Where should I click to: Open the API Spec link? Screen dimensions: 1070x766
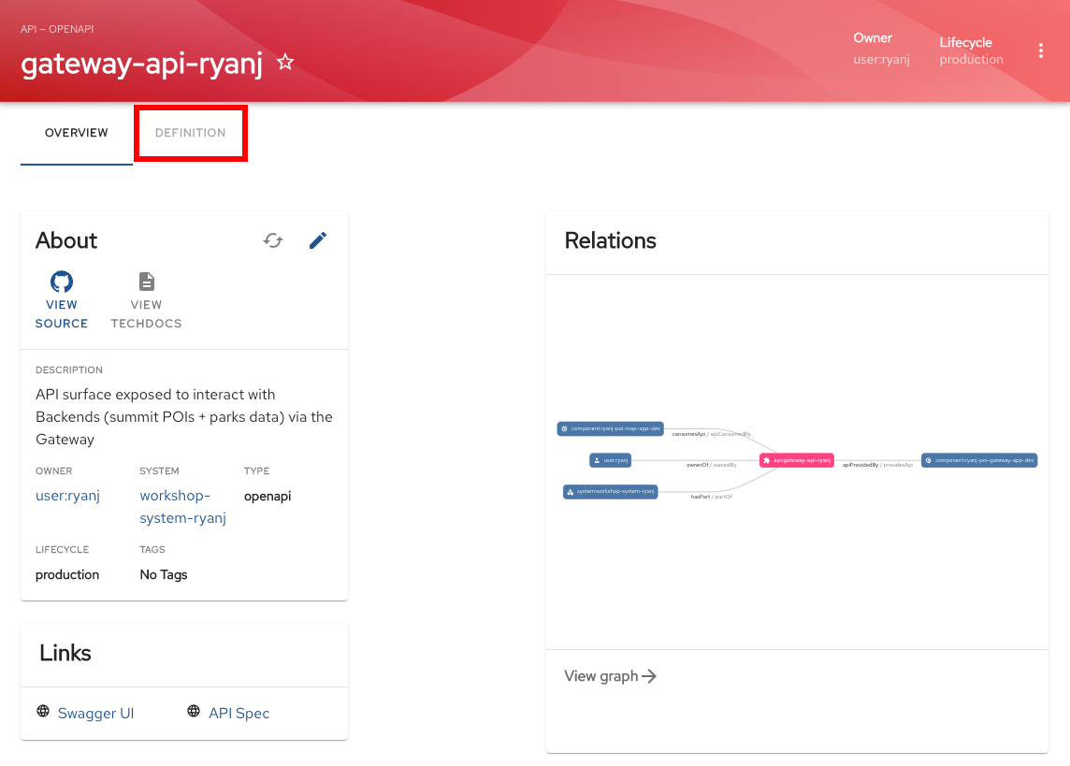tap(239, 713)
